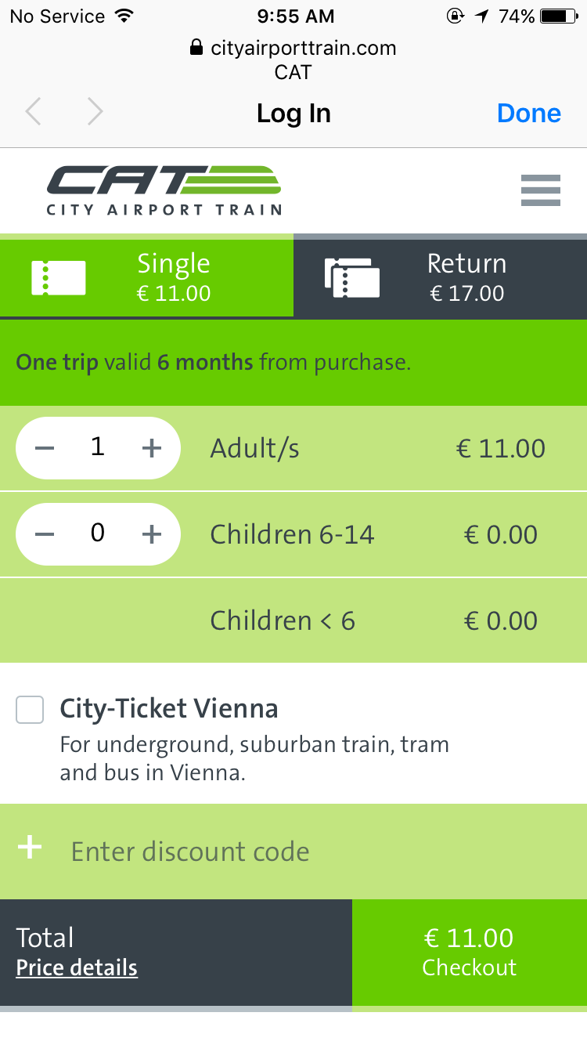Enable the City-Ticket Vienna checkbox
587x1045 pixels.
[x=31, y=711]
